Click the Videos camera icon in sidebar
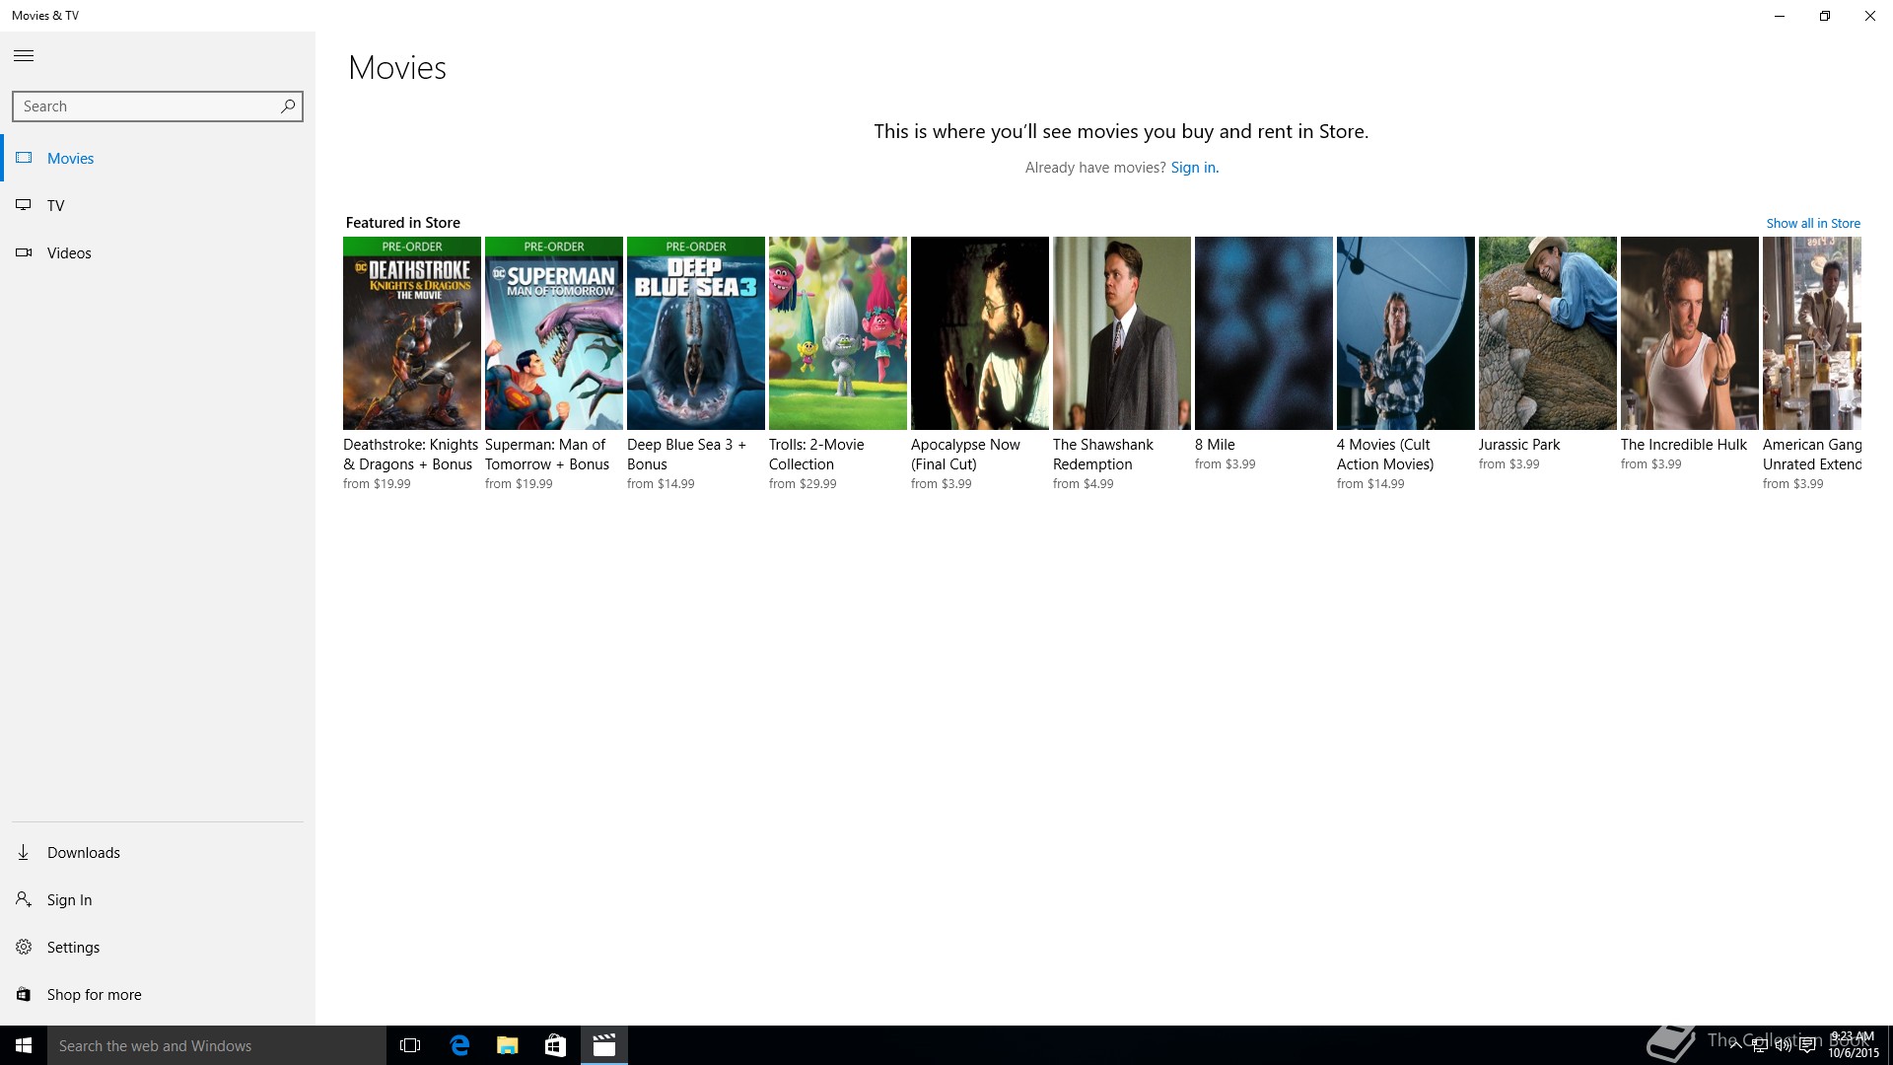Image resolution: width=1893 pixels, height=1065 pixels. 24,252
